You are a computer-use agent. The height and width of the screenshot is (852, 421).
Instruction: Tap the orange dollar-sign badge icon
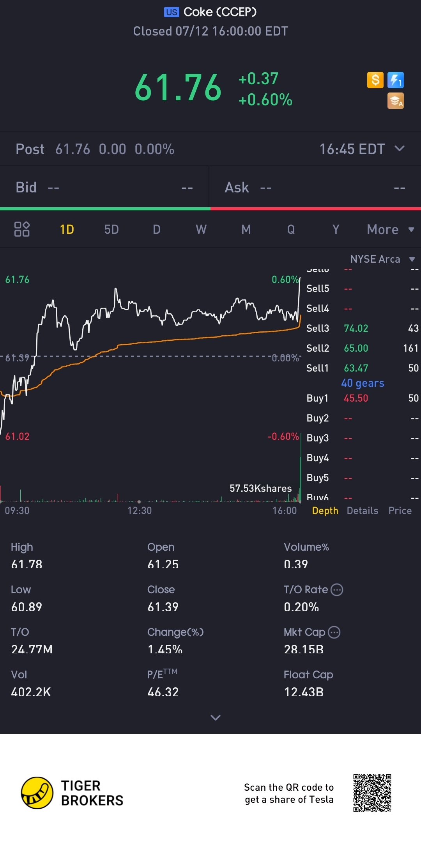pos(375,80)
